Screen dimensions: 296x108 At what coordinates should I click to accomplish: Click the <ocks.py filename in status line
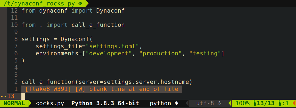[x=50, y=103]
